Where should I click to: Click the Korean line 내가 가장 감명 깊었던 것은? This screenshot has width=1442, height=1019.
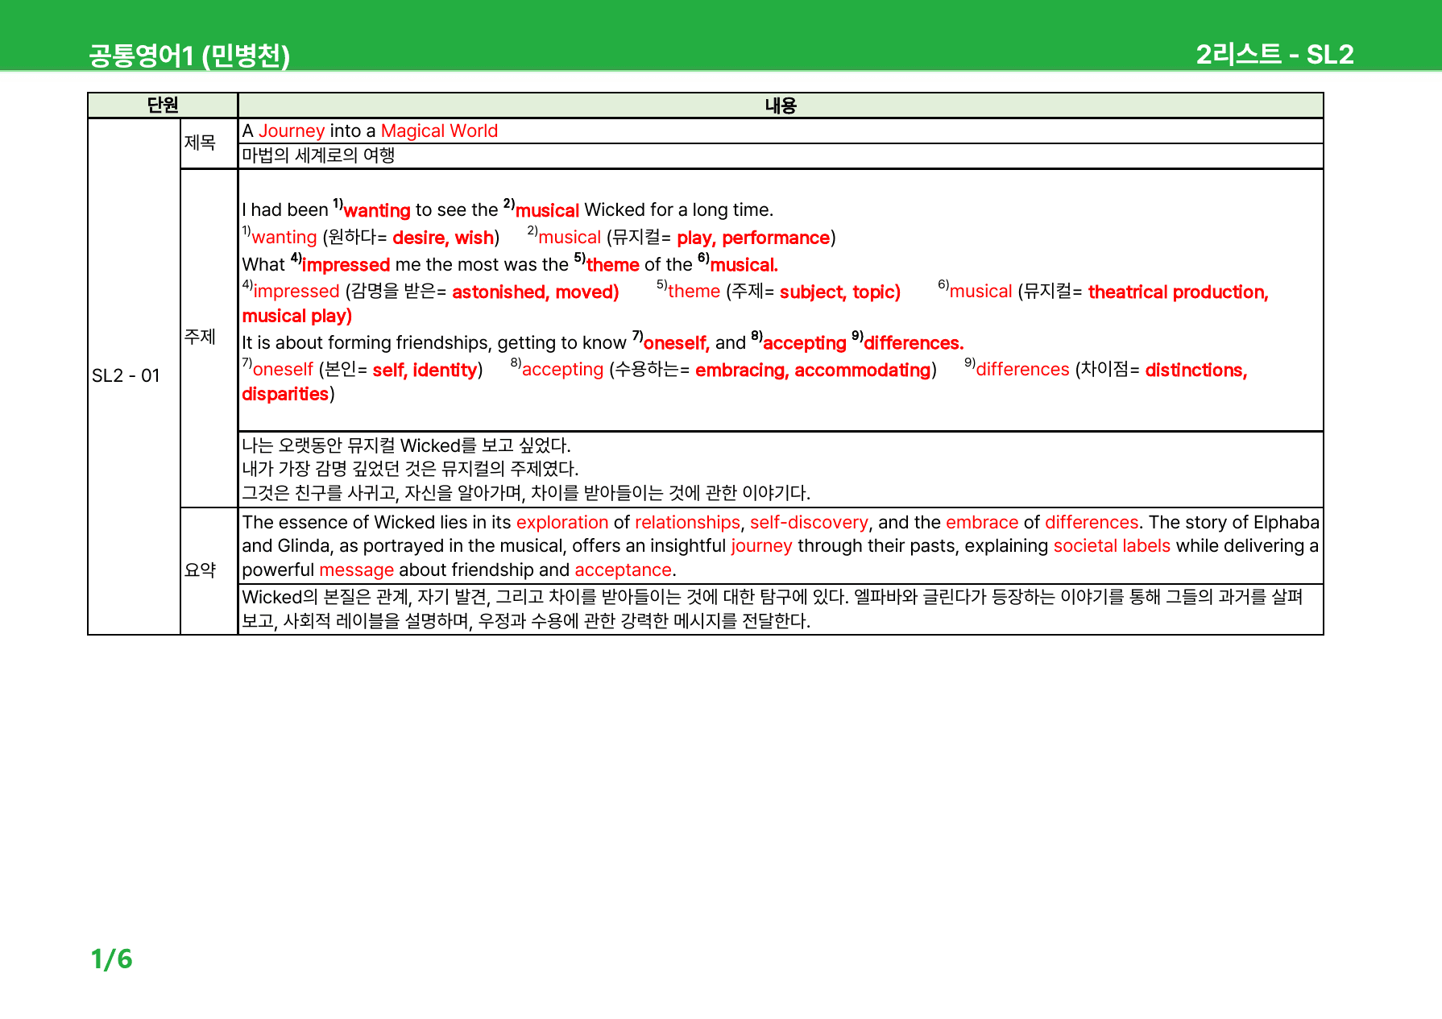[x=410, y=469]
